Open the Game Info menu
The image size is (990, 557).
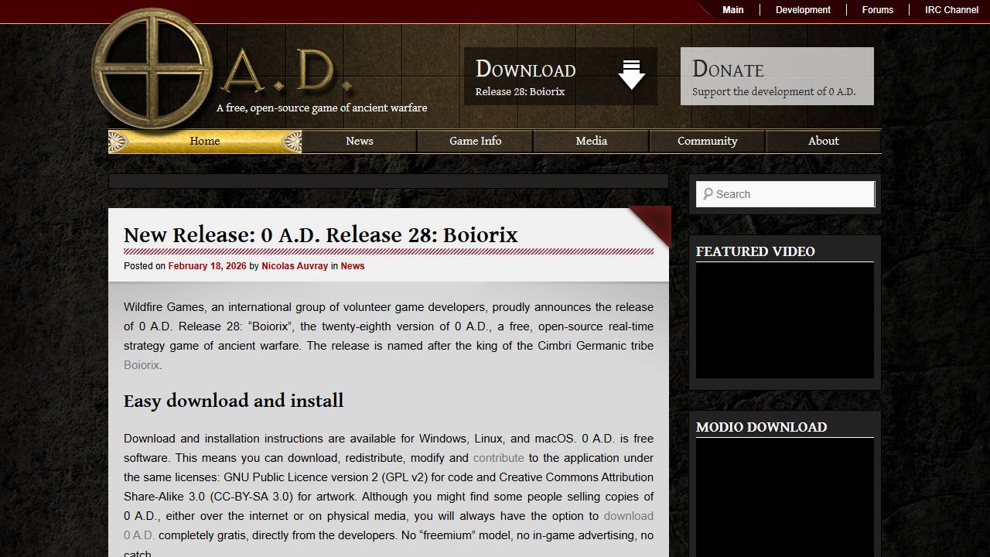point(476,141)
